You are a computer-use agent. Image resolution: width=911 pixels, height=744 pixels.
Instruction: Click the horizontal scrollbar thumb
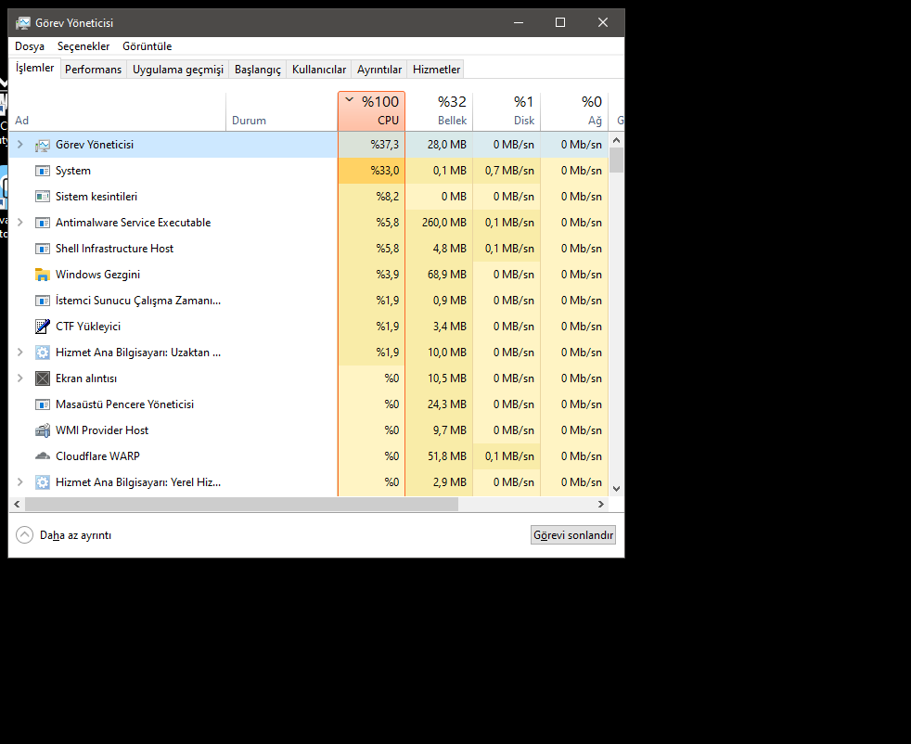[241, 504]
